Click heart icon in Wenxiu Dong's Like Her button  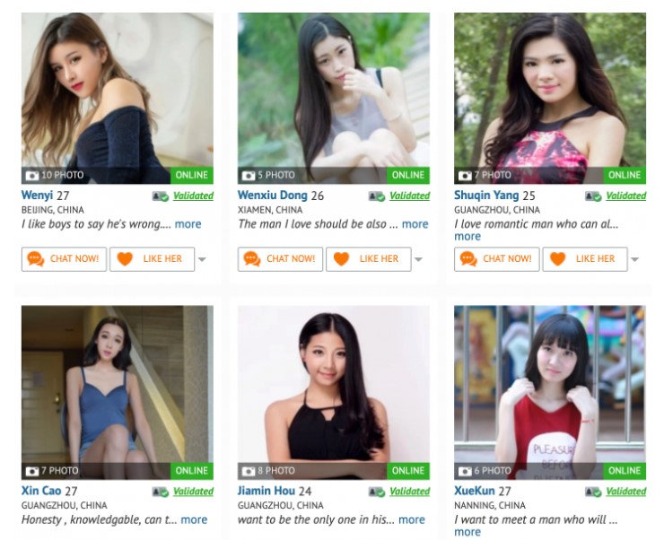click(x=341, y=258)
